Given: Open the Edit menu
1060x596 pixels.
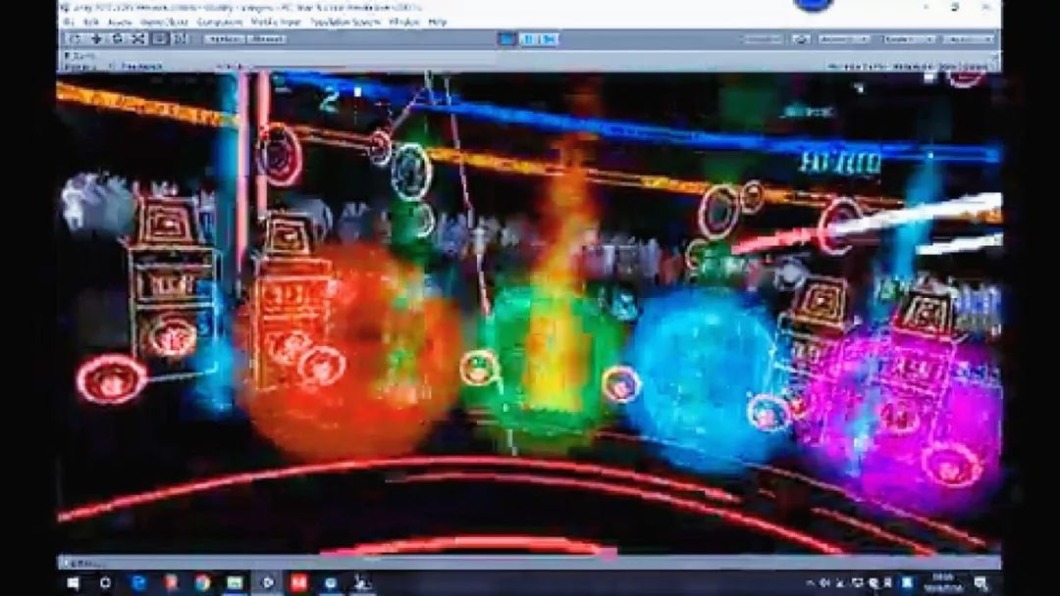Looking at the screenshot, I should coord(90,23).
